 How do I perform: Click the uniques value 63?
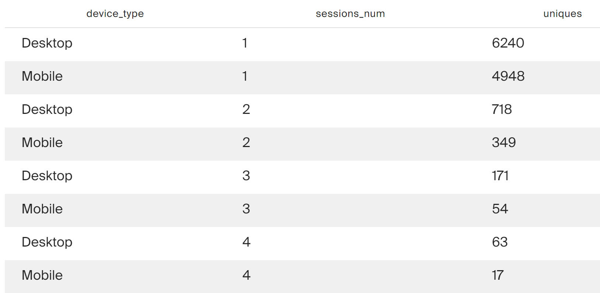pos(500,242)
